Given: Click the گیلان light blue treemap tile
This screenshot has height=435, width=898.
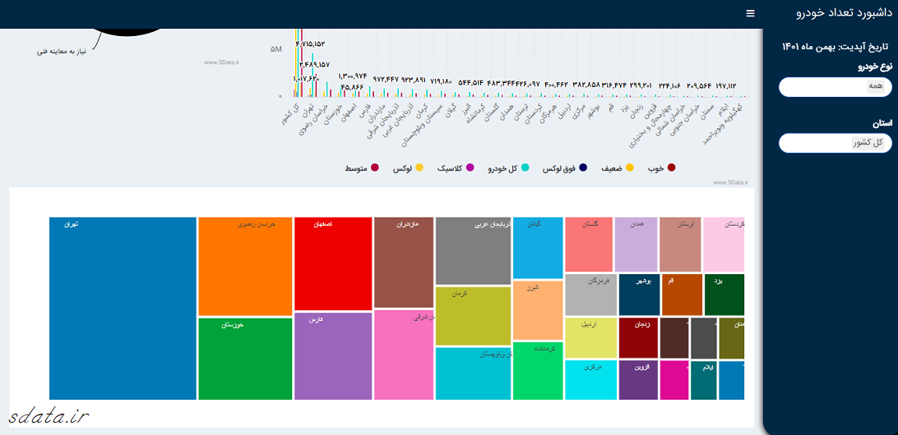Looking at the screenshot, I should tap(538, 248).
